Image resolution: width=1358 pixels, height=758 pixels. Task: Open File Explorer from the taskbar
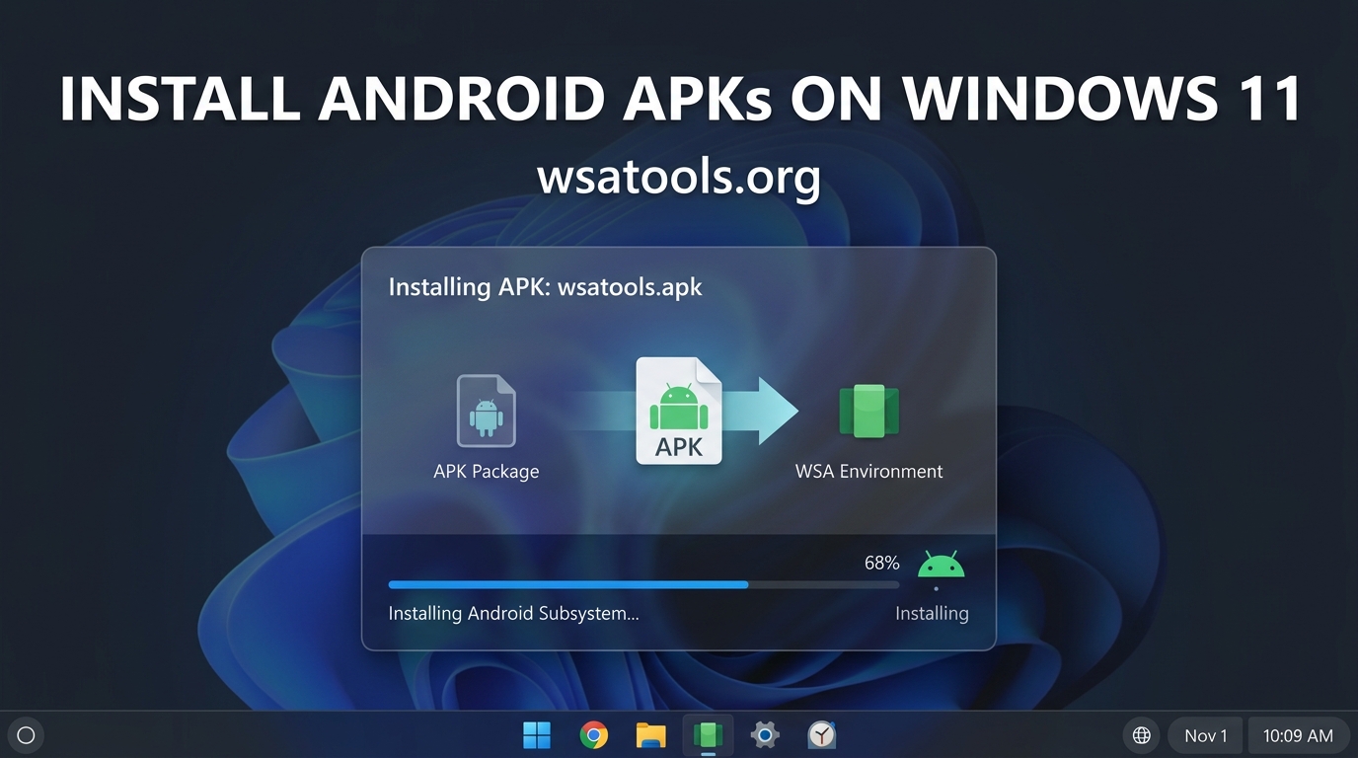tap(650, 735)
